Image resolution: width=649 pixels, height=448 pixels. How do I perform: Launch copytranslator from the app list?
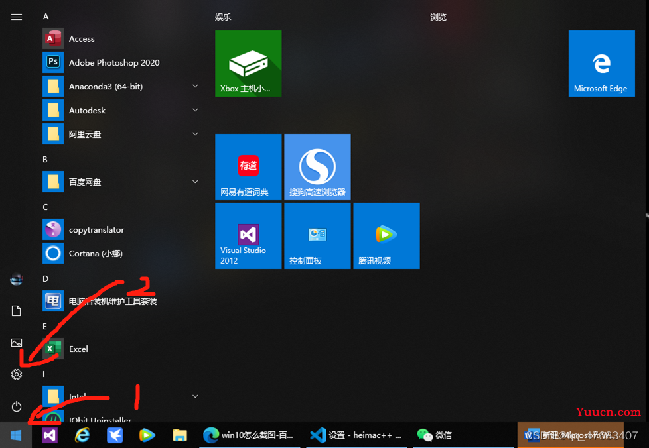tap(121, 229)
